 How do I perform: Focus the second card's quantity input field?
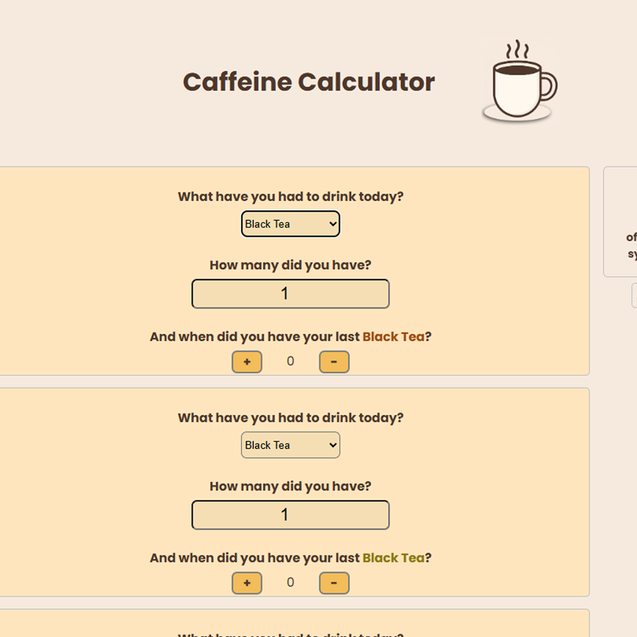click(290, 515)
